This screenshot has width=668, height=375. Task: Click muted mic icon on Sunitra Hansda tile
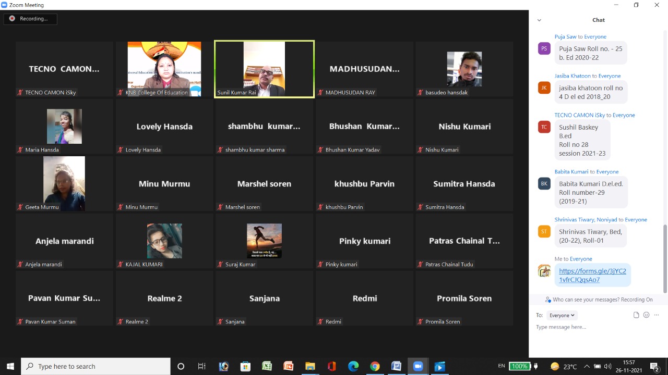click(421, 207)
